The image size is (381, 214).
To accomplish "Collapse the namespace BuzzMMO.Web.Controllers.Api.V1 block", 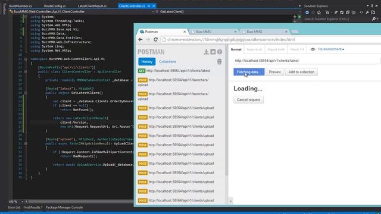I will pos(26,59).
